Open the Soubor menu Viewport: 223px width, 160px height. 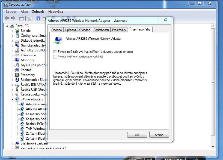pyautogui.click(x=11, y=12)
